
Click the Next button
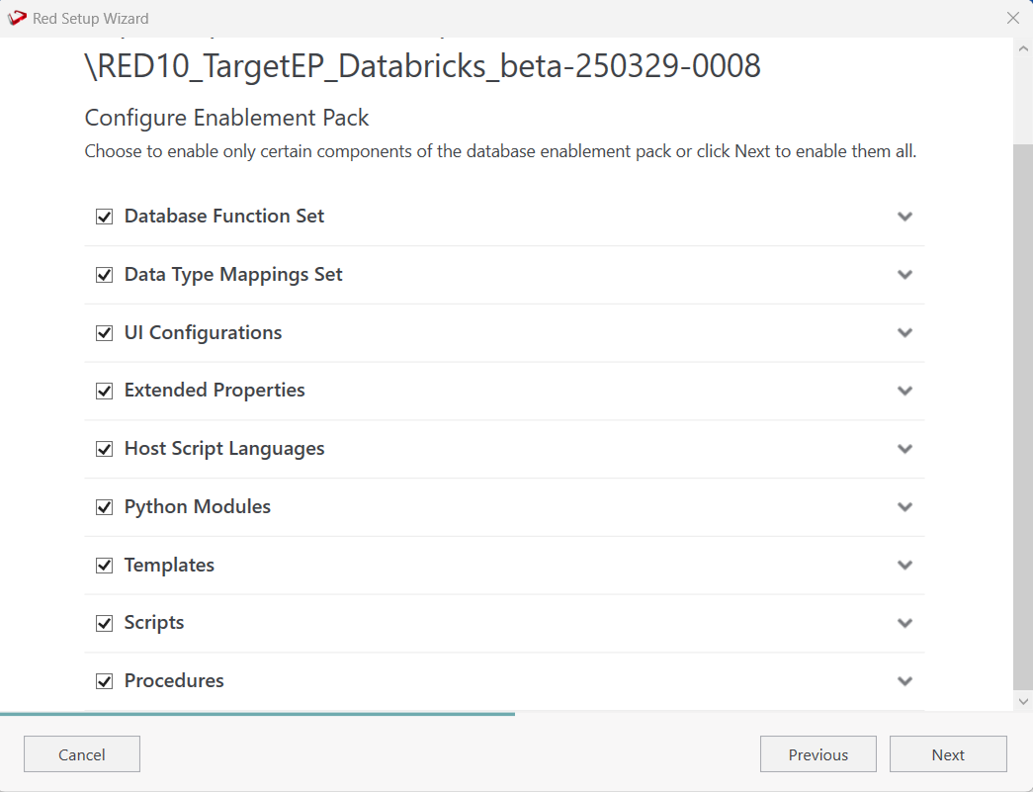point(947,754)
